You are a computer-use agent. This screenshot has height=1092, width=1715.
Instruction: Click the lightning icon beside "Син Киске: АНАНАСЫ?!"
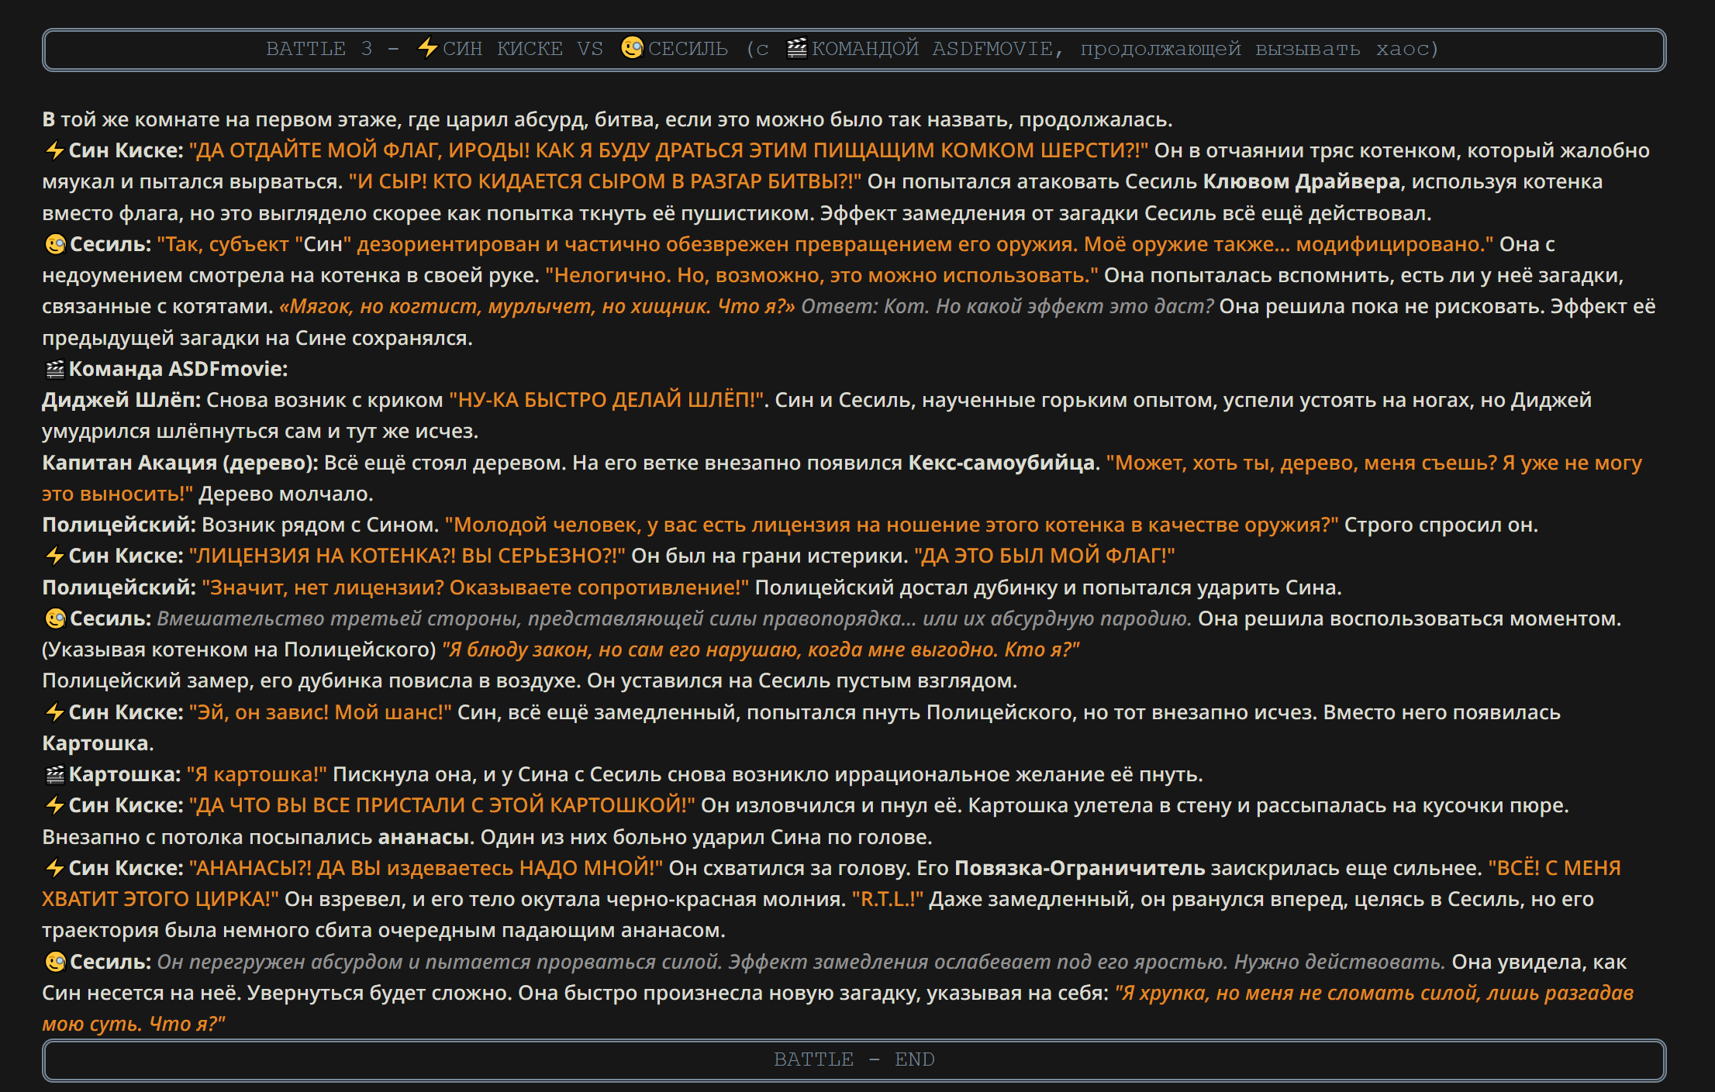pyautogui.click(x=54, y=868)
